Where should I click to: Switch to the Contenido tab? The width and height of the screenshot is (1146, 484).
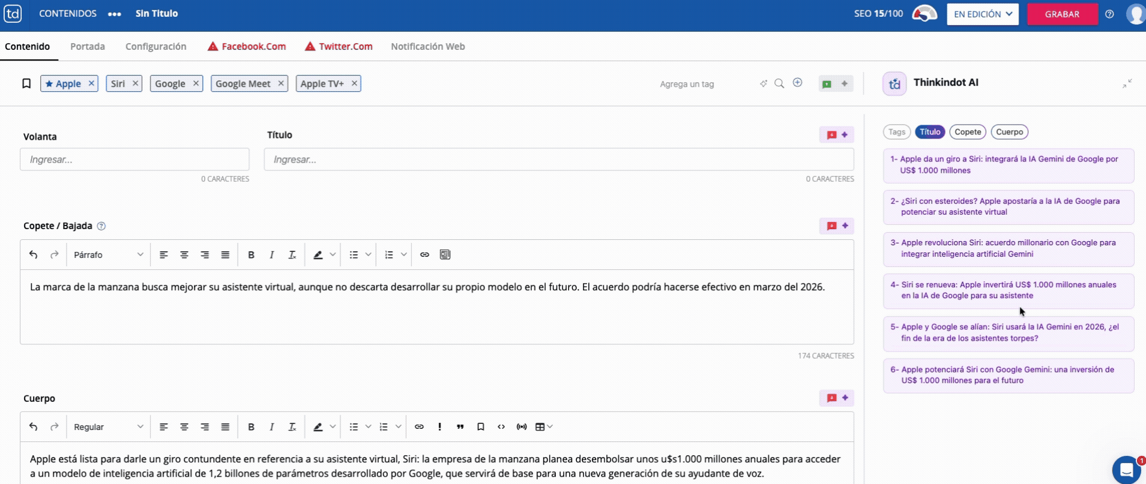(28, 46)
